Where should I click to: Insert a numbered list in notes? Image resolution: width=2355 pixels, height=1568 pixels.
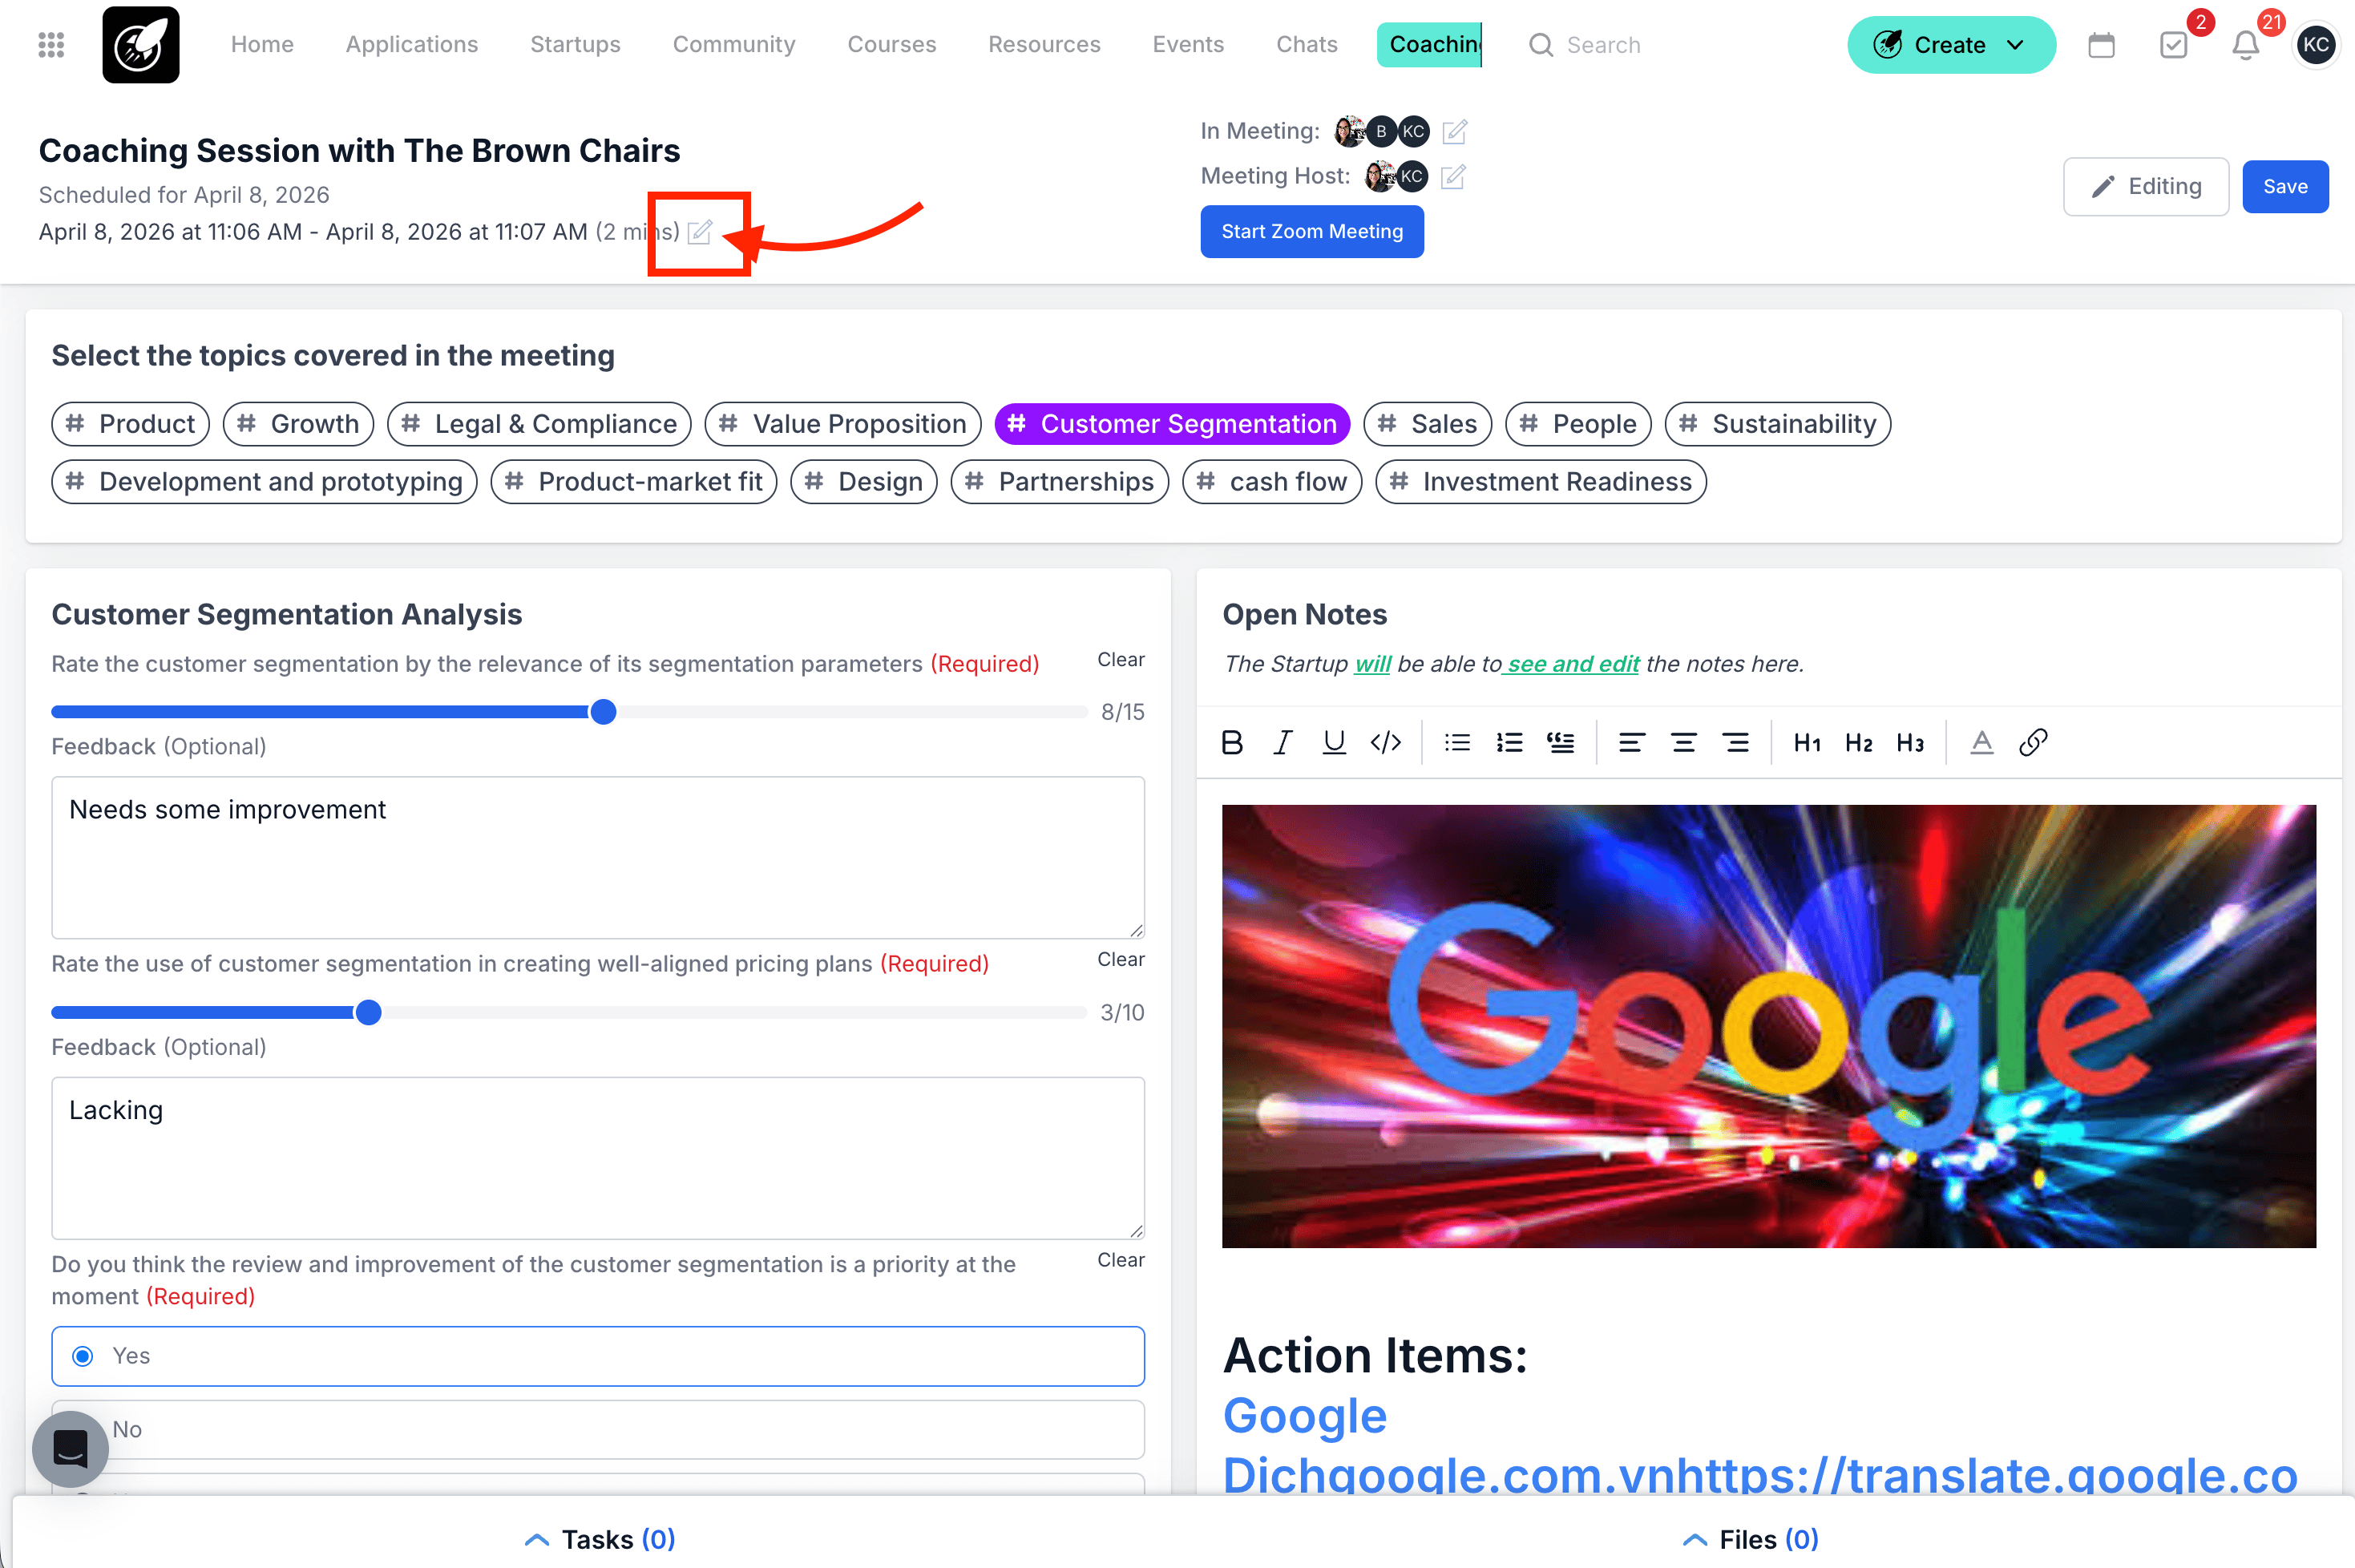coord(1509,742)
